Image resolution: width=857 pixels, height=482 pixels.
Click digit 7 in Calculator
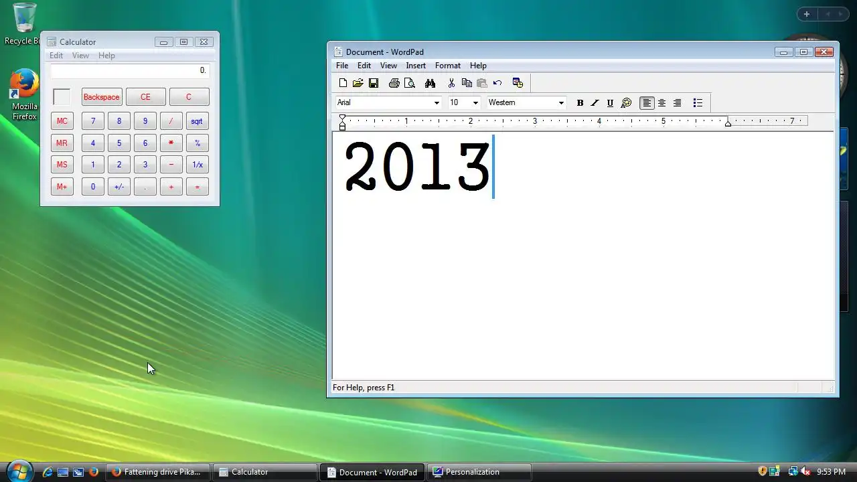(93, 121)
